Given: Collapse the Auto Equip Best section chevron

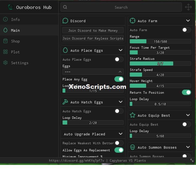Looking at the screenshot, I should pyautogui.click(x=188, y=115).
